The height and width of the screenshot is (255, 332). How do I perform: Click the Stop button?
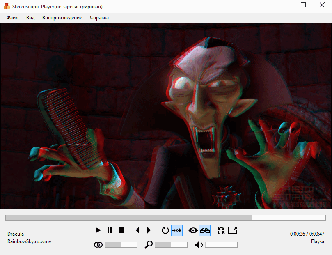[x=121, y=230]
